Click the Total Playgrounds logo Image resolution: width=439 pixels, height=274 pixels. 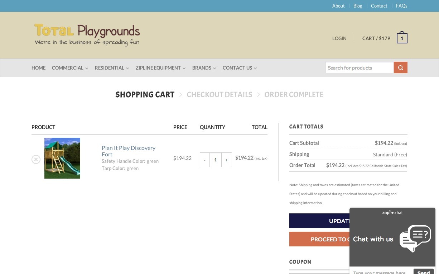tap(87, 35)
